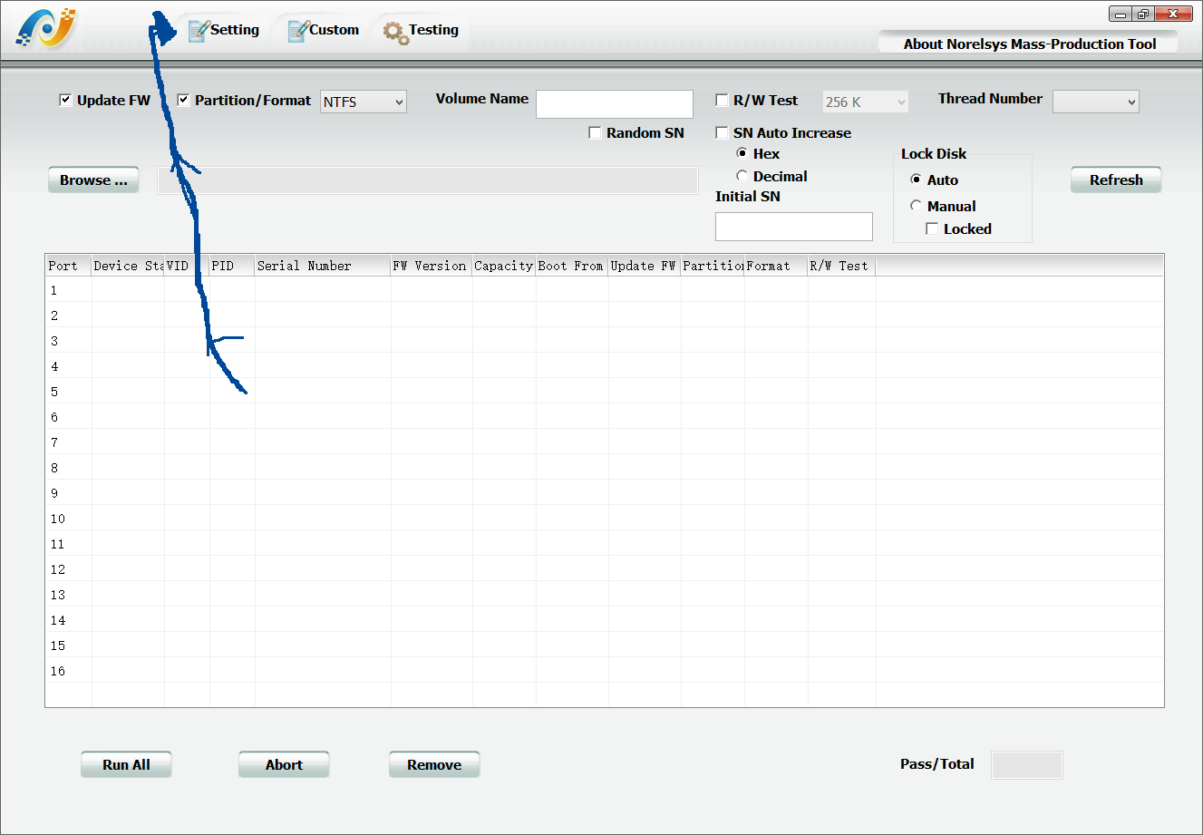Open the NTFS file system dropdown
Screen dimensions: 1203x835
tap(364, 102)
